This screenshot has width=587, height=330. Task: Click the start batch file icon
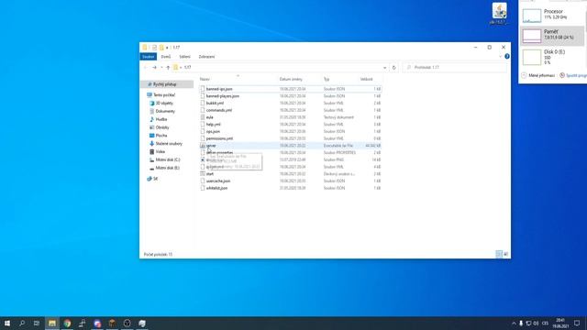click(x=203, y=174)
